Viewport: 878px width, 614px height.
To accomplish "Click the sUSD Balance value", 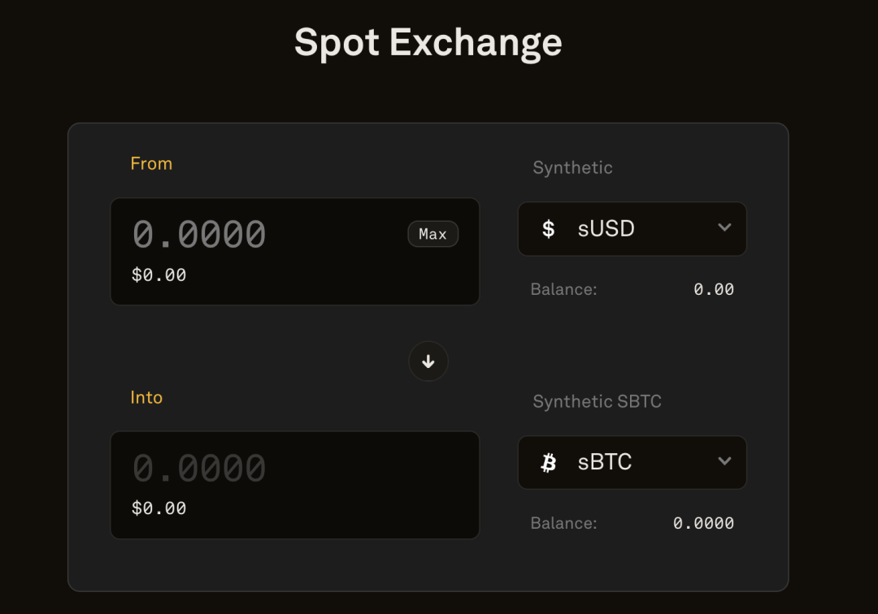I will click(715, 289).
